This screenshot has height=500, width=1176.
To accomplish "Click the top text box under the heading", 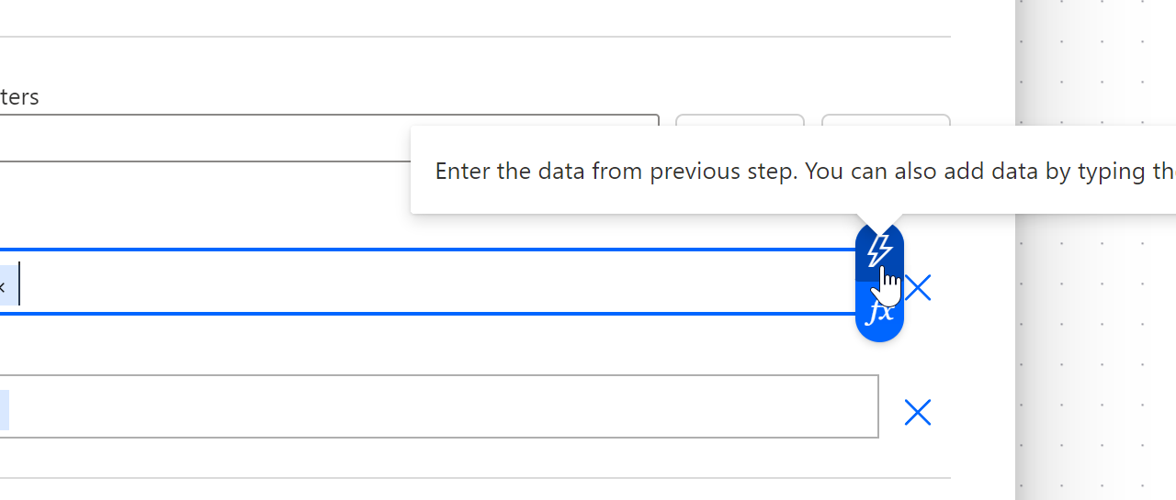I will point(322,138).
